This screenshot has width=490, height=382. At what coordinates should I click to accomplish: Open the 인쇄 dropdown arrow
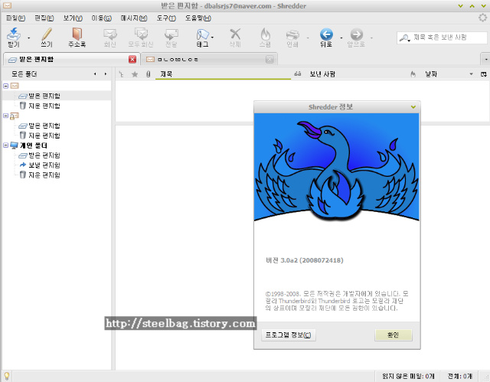click(x=308, y=38)
